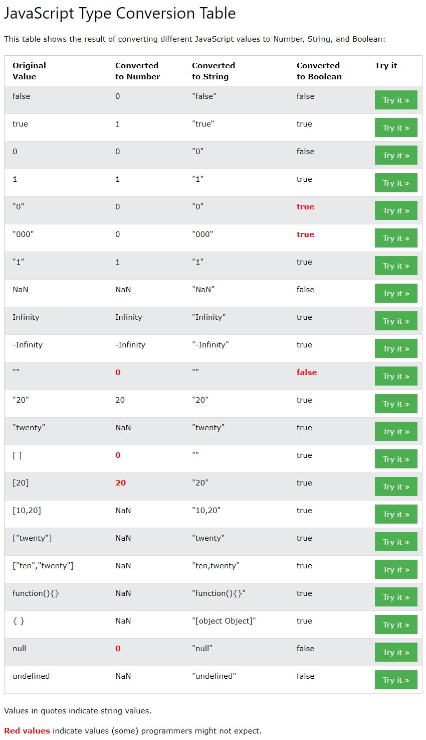Try the "twenty" string conversion example
426x740 pixels.
pos(395,432)
